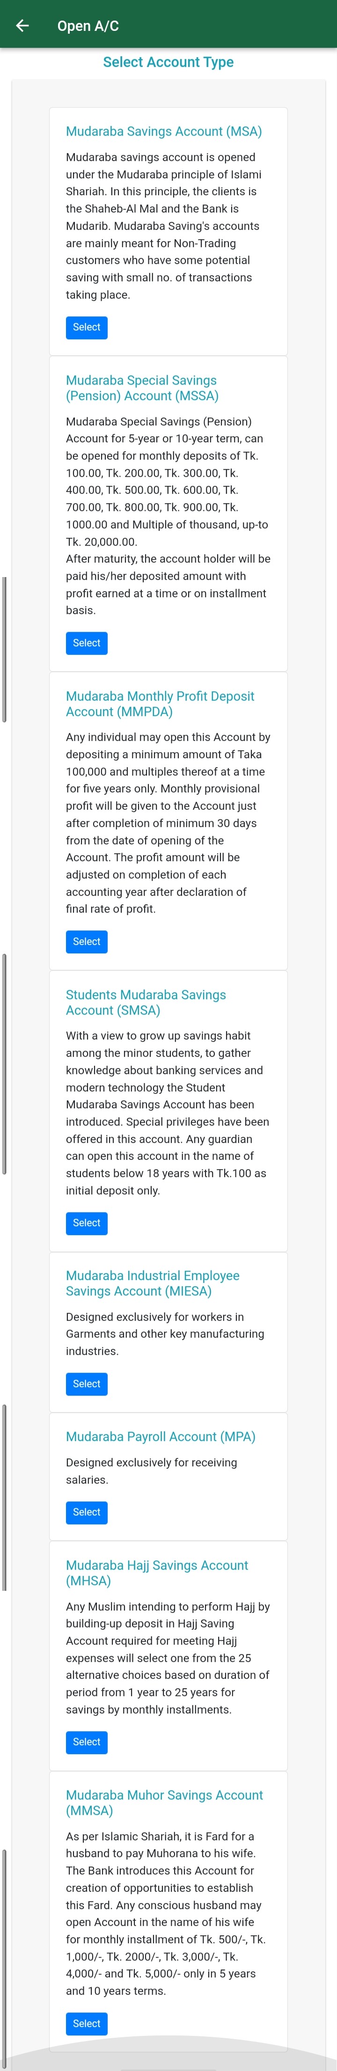
Task: Open Mudaraba Special Savings (Pension) Account title
Action: pos(142,388)
